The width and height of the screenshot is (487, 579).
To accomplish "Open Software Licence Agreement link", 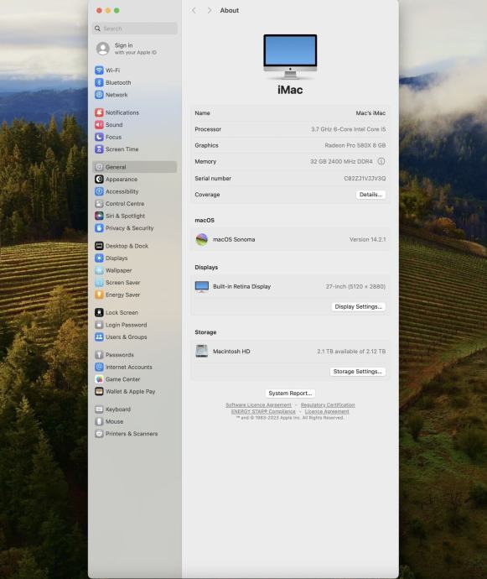I will click(x=258, y=405).
